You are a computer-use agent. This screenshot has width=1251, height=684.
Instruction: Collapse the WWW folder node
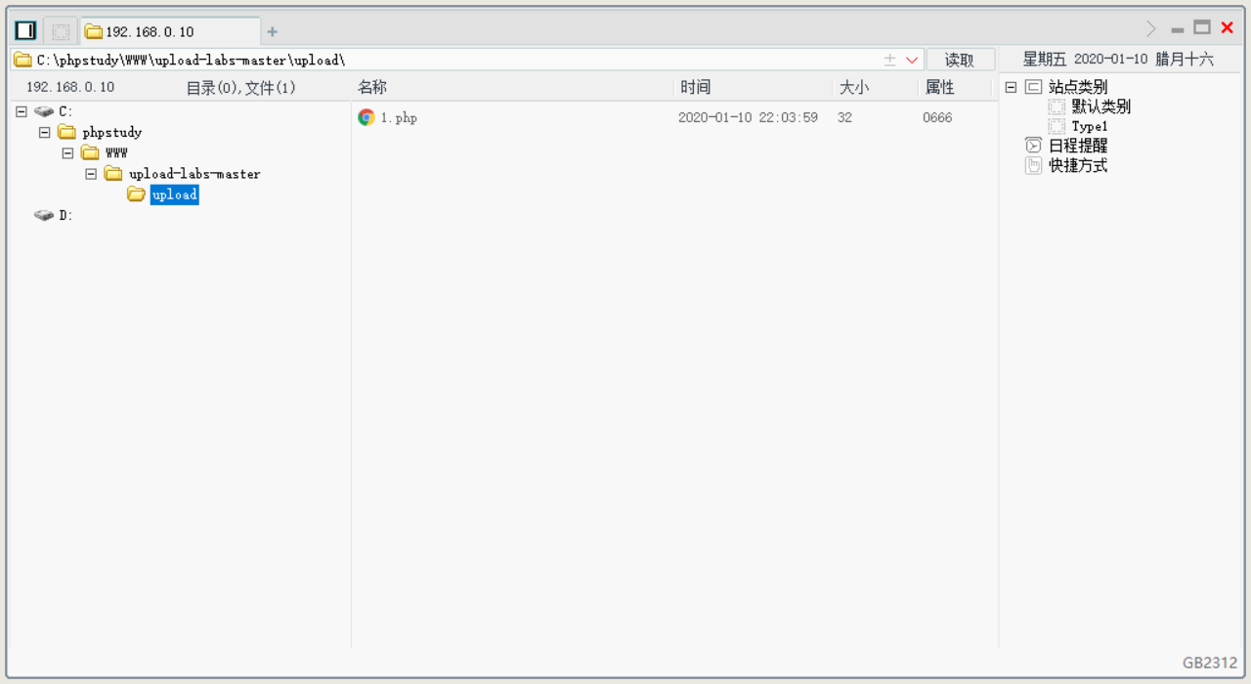(x=67, y=152)
